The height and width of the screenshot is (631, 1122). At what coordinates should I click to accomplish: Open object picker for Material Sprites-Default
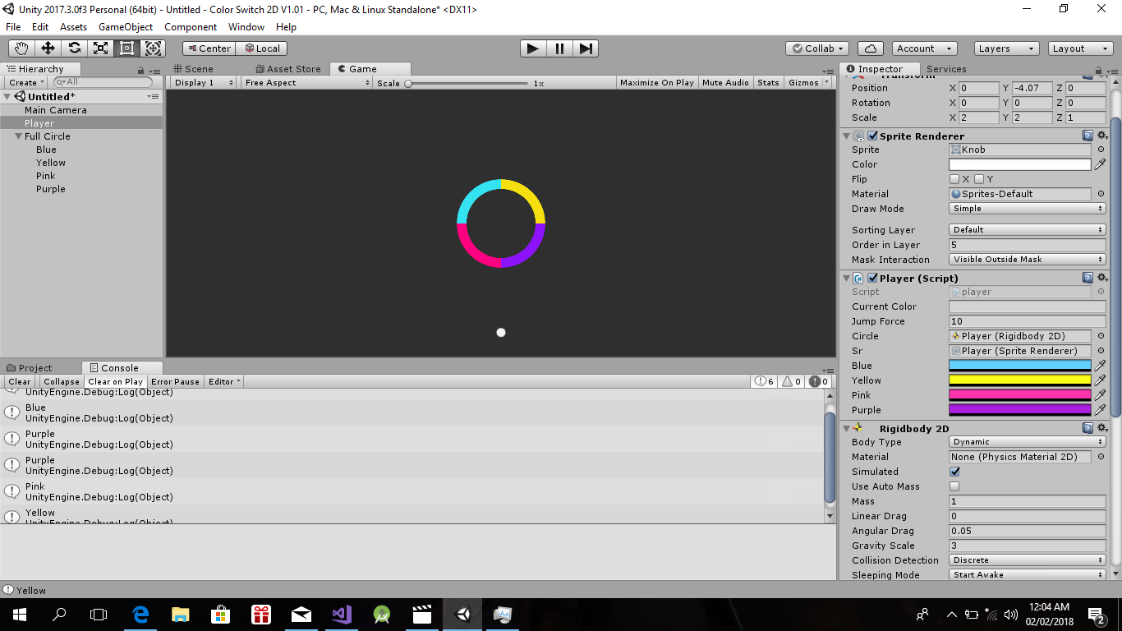1101,194
